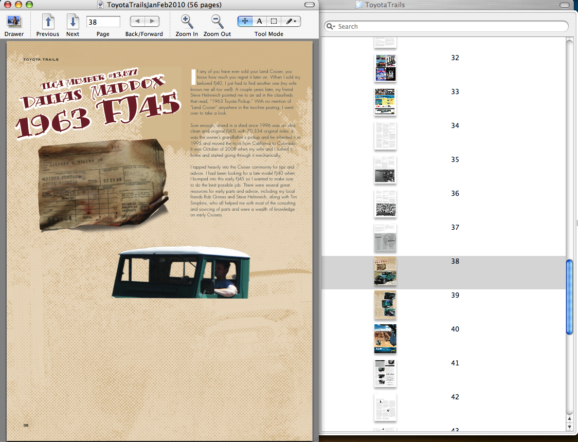The height and width of the screenshot is (442, 578).
Task: Navigate Forward with right arrow button
Action: point(152,22)
